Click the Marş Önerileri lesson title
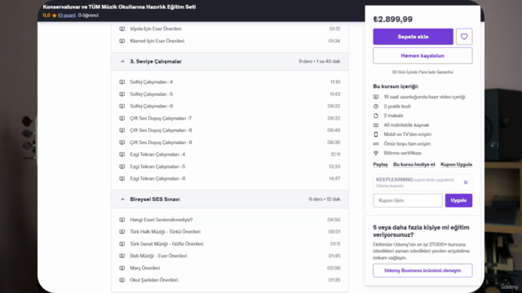Image resolution: width=522 pixels, height=293 pixels. click(145, 268)
